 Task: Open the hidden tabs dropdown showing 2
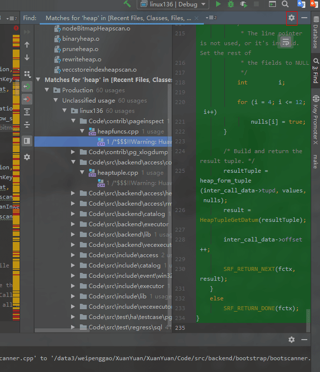point(211,18)
